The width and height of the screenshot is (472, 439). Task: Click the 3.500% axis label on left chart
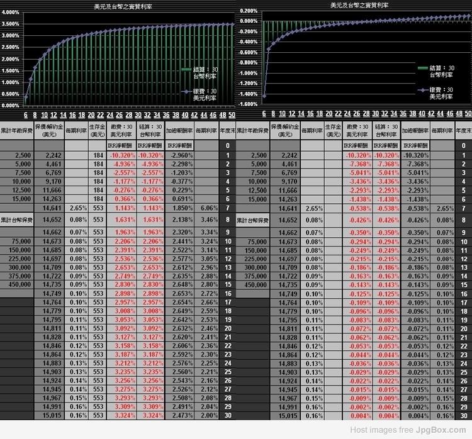tap(11, 23)
